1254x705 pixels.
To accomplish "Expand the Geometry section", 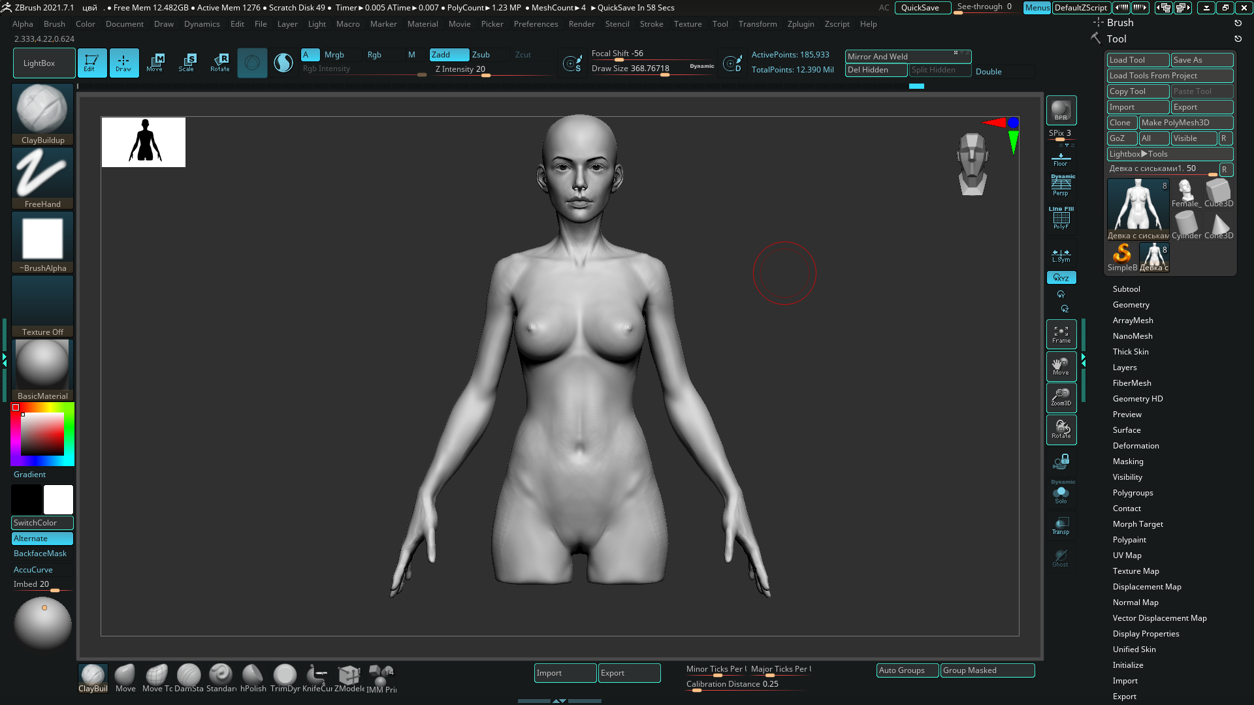I will click(x=1131, y=305).
